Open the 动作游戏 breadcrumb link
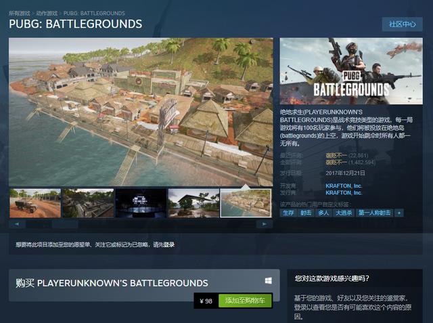The width and height of the screenshot is (433, 323). pyautogui.click(x=47, y=13)
